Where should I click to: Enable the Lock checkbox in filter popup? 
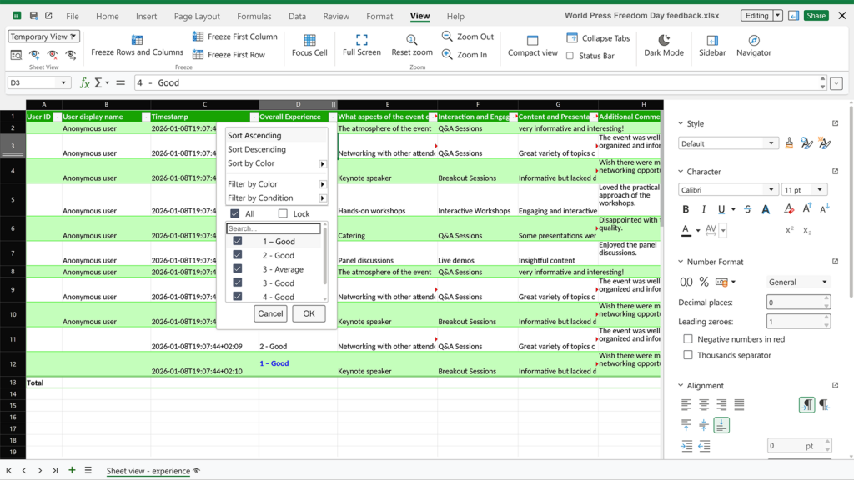point(282,213)
